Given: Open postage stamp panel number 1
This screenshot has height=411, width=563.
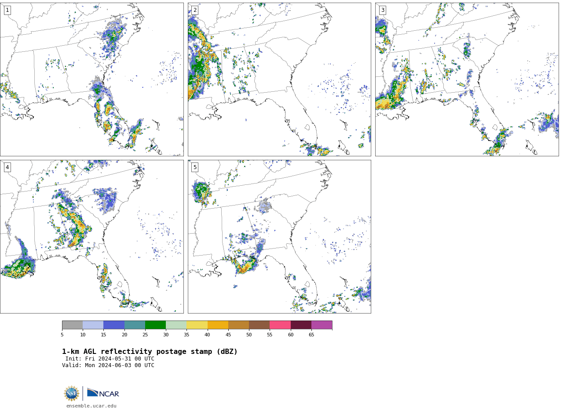Looking at the screenshot, I should tap(91, 79).
